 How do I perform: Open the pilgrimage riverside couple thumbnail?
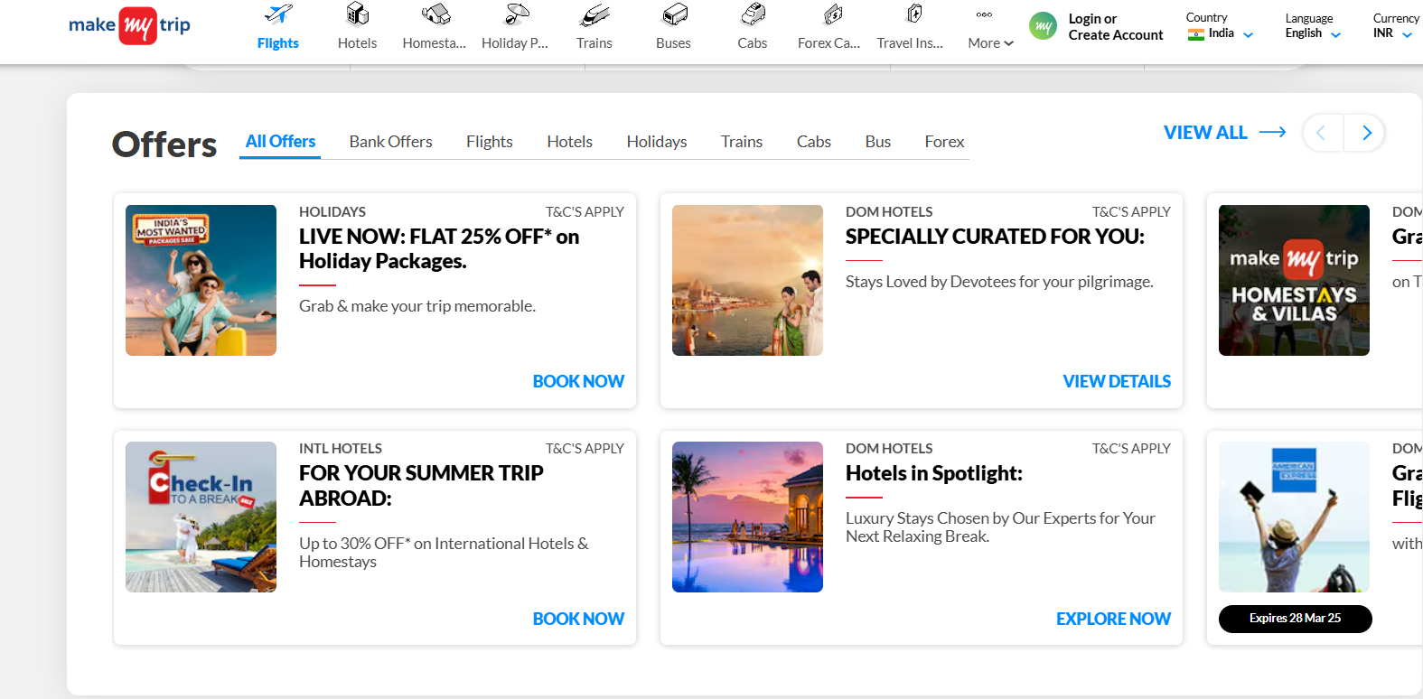click(747, 280)
